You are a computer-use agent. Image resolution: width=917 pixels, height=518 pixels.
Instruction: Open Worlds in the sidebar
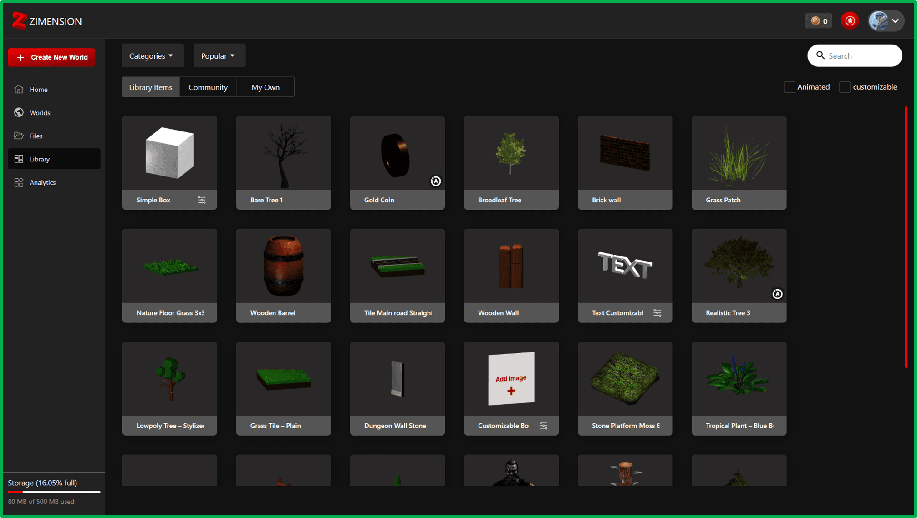pos(54,112)
